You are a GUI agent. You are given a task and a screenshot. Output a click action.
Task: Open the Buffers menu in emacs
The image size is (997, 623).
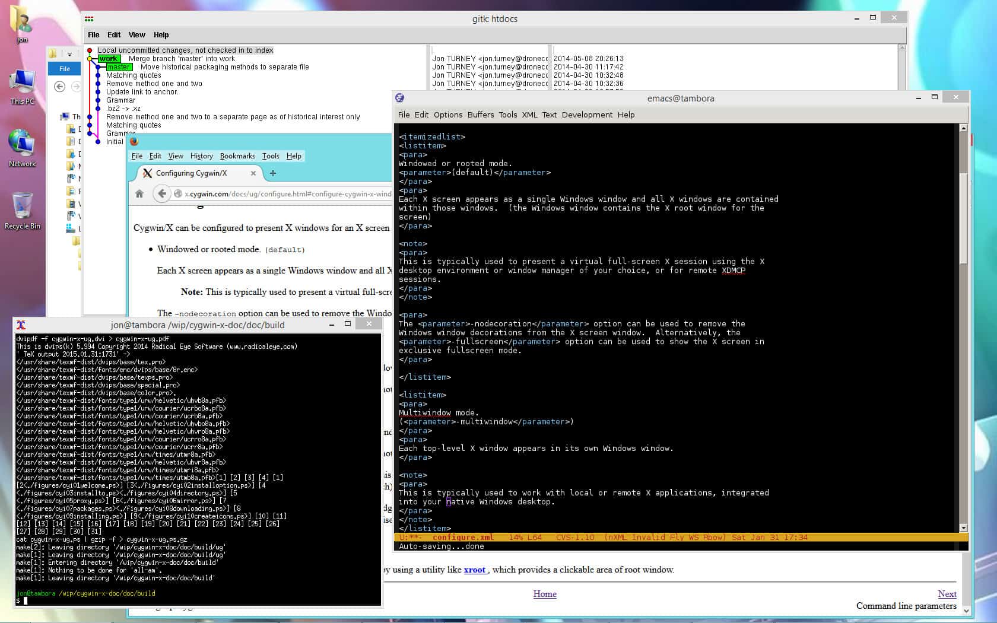click(481, 115)
